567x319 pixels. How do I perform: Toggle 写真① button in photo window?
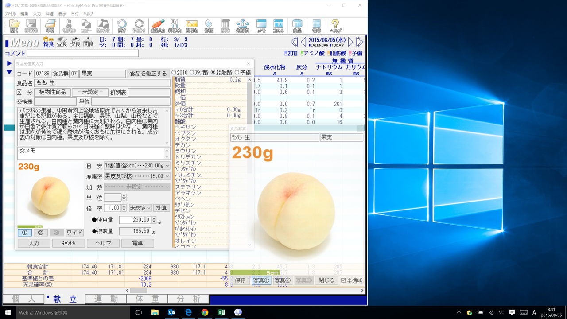click(261, 280)
